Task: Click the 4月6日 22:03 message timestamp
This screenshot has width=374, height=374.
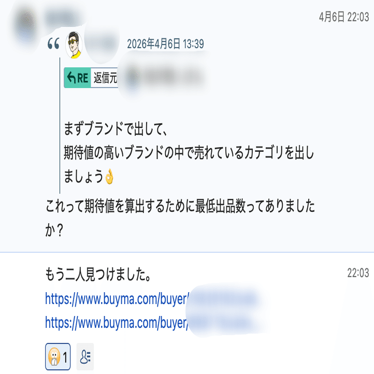Action: pyautogui.click(x=344, y=17)
